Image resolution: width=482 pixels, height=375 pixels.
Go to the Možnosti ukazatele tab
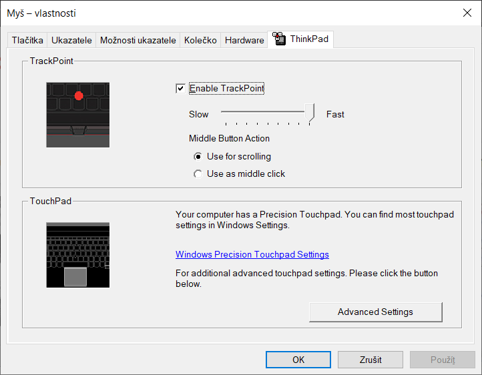click(x=138, y=40)
